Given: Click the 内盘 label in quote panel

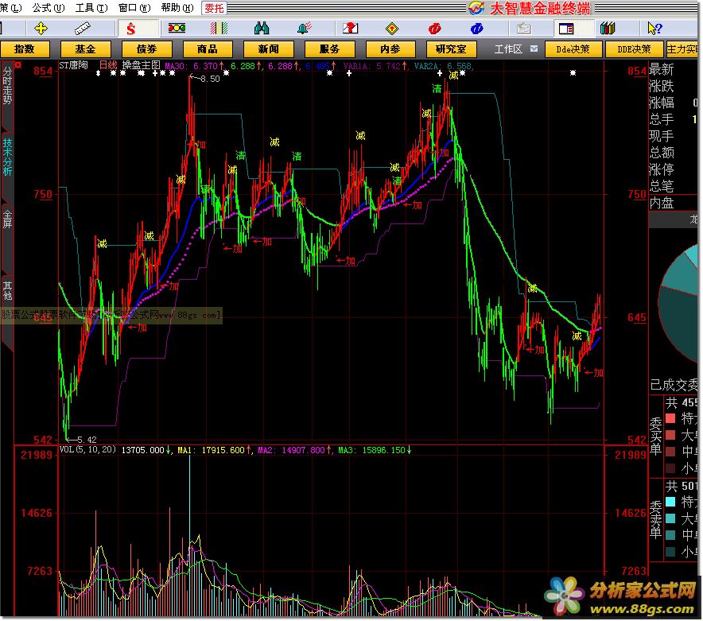Looking at the screenshot, I should point(662,203).
